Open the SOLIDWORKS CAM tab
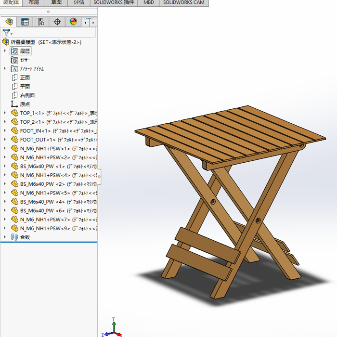Image resolution: width=337 pixels, height=337 pixels. [184, 2]
